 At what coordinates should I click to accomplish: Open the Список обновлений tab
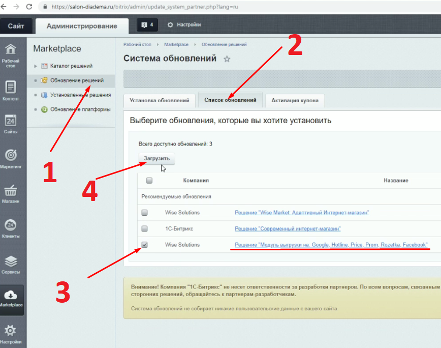point(230,100)
